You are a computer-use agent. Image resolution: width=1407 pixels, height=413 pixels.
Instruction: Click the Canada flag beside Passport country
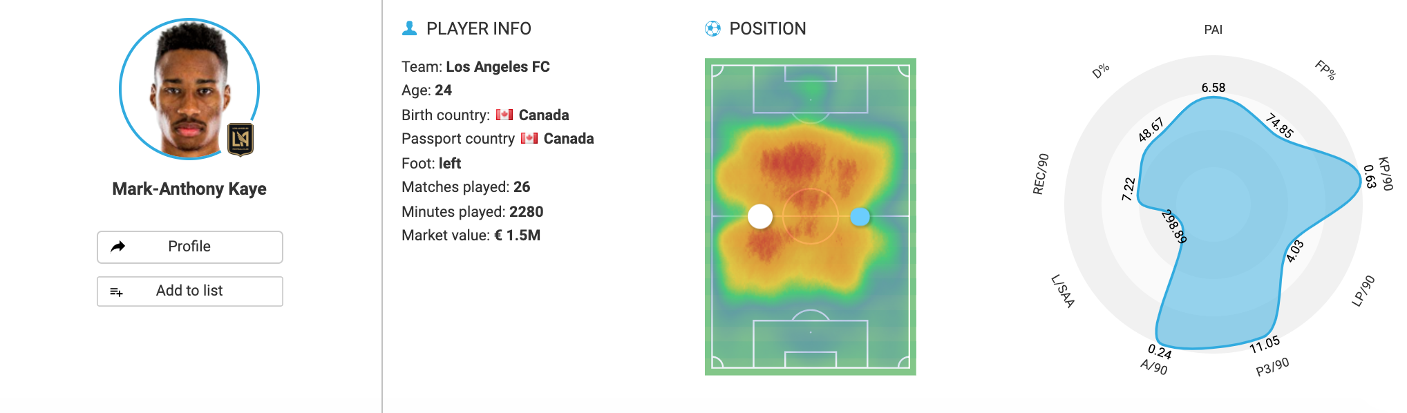pyautogui.click(x=529, y=138)
